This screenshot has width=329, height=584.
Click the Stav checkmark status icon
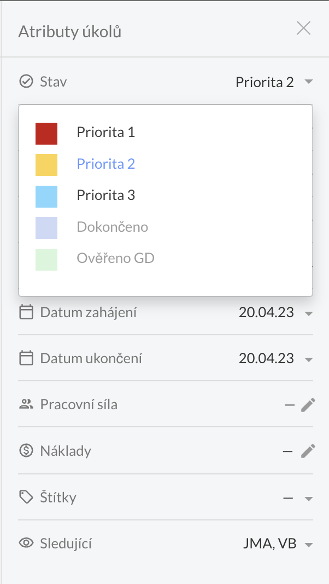click(26, 82)
